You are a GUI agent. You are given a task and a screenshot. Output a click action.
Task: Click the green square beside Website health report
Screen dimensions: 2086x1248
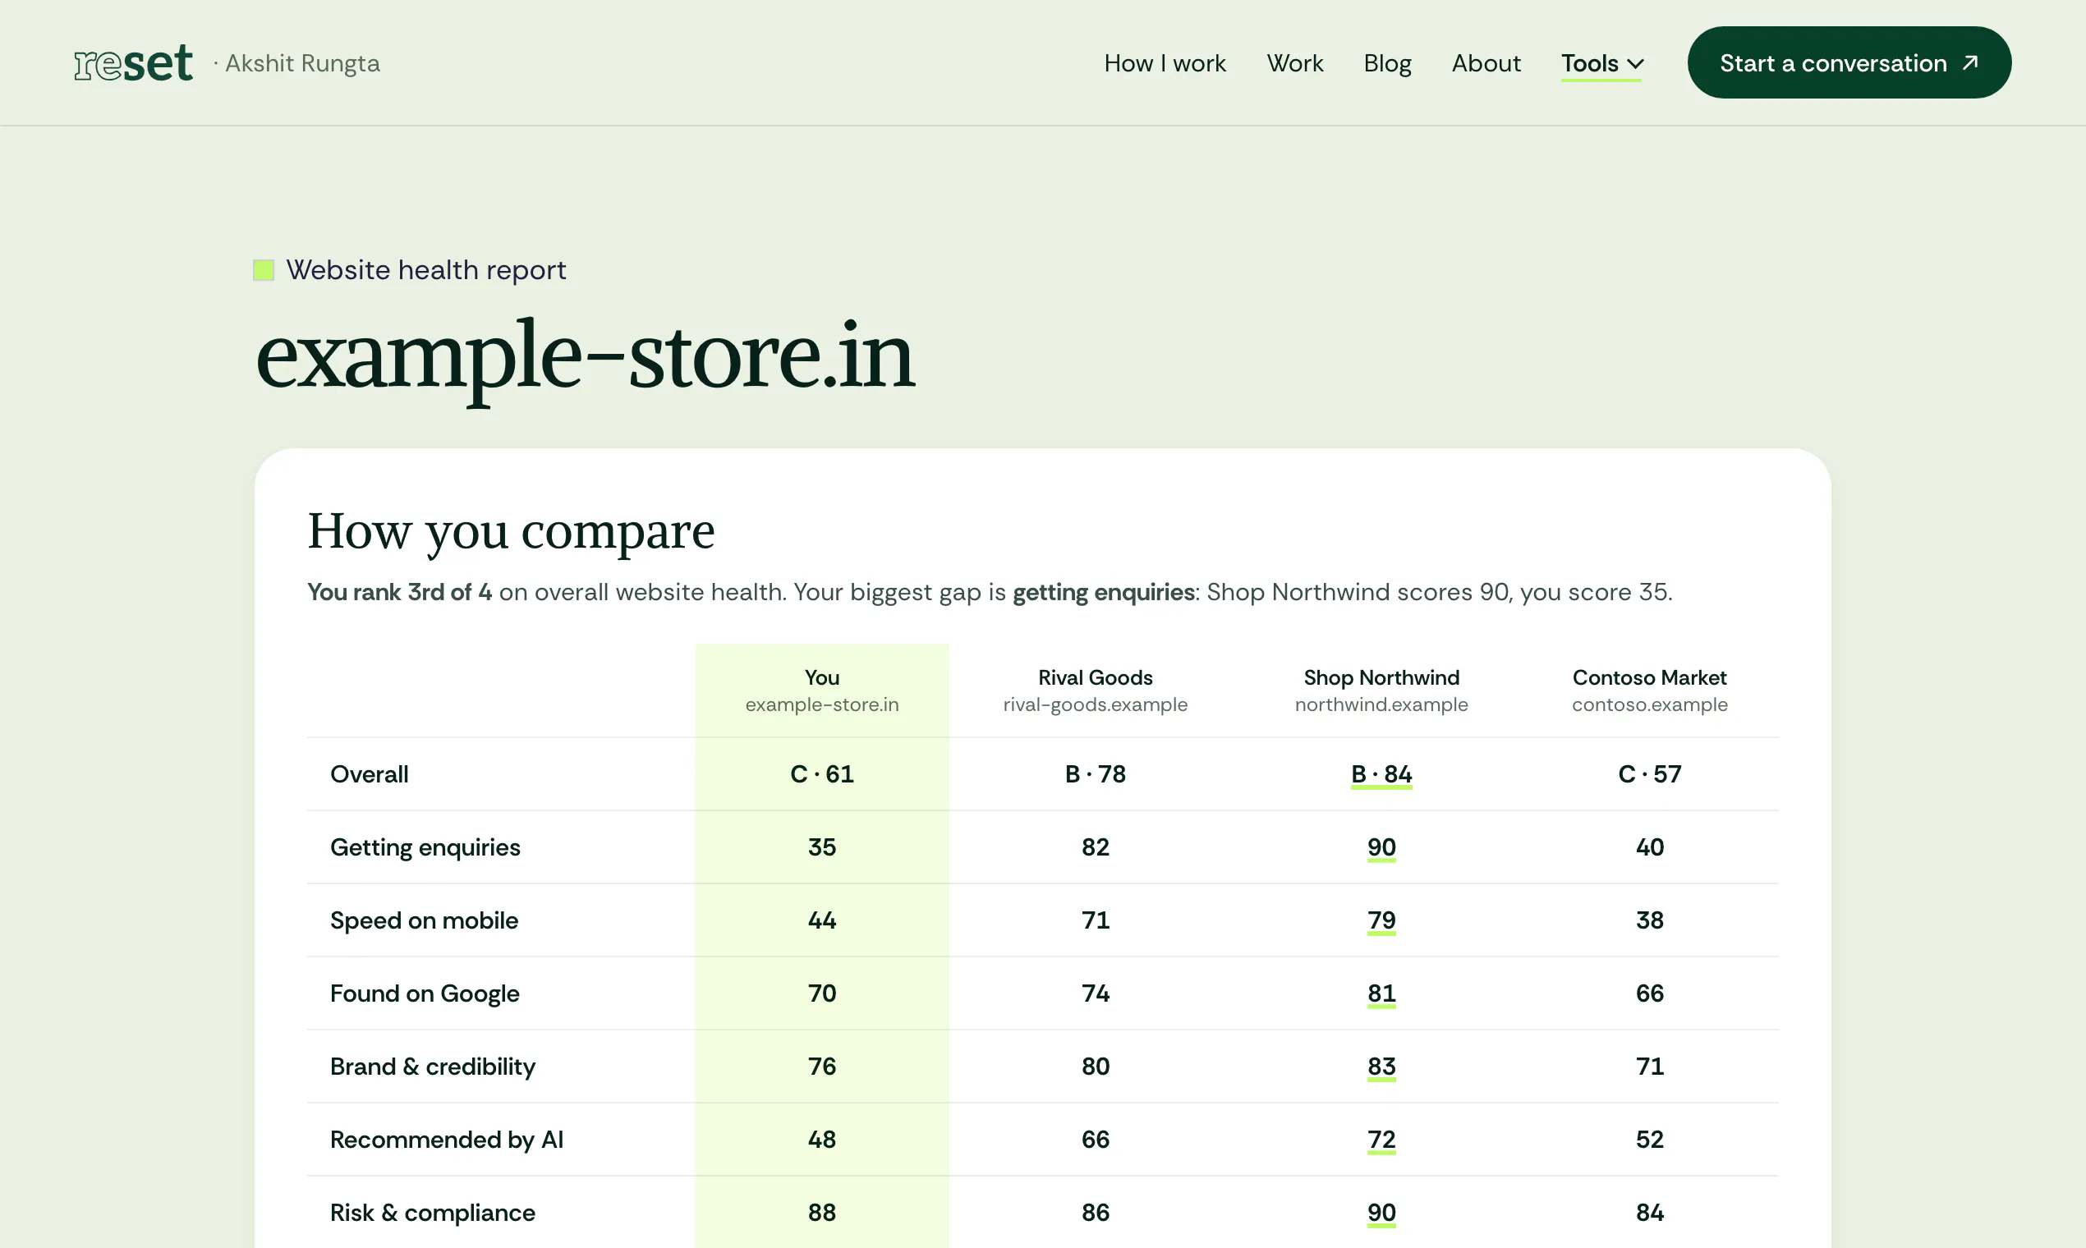point(264,270)
